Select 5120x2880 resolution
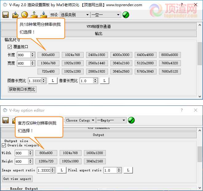 pyautogui.click(x=145, y=63)
